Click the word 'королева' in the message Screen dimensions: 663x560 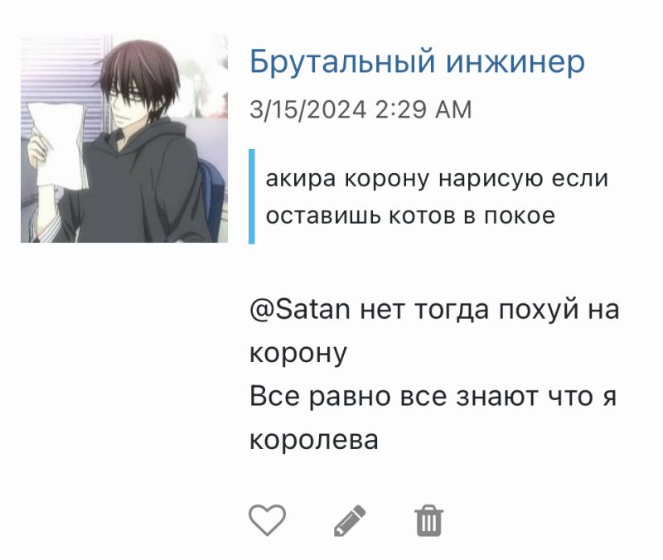(x=314, y=440)
